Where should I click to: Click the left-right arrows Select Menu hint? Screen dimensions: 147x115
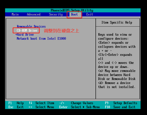[x=42, y=107]
